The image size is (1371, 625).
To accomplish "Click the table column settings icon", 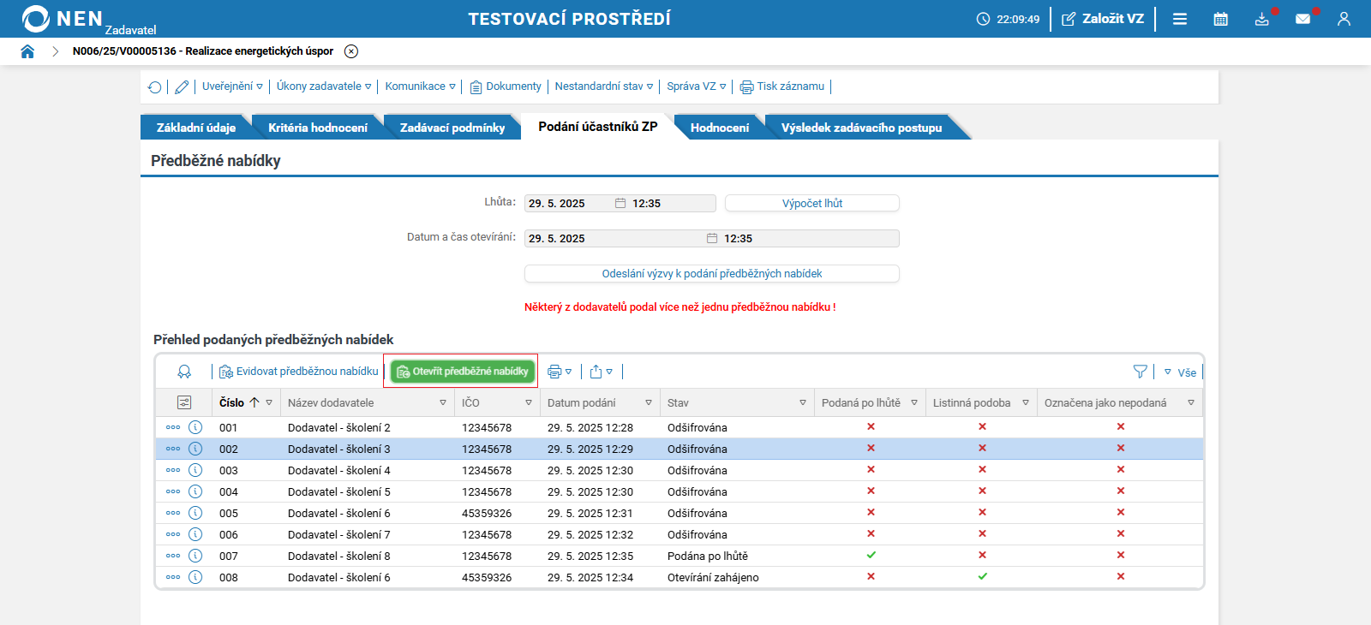I will tap(184, 402).
